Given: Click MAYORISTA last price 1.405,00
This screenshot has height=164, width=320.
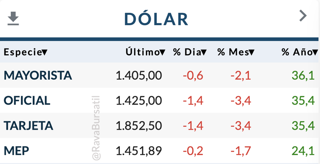Looking at the screenshot, I should 139,75.
